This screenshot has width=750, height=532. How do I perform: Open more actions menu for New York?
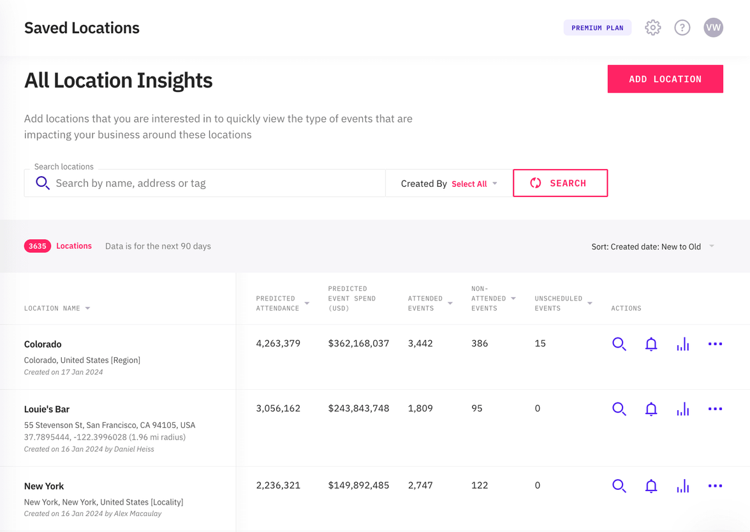coord(715,485)
